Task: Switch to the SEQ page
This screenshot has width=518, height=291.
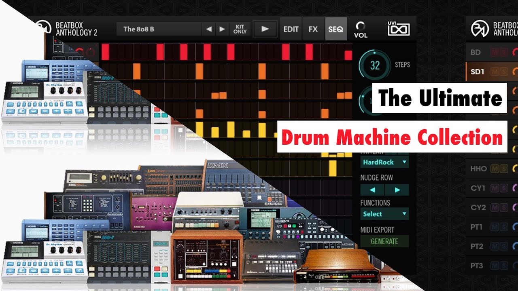Action: coord(336,29)
